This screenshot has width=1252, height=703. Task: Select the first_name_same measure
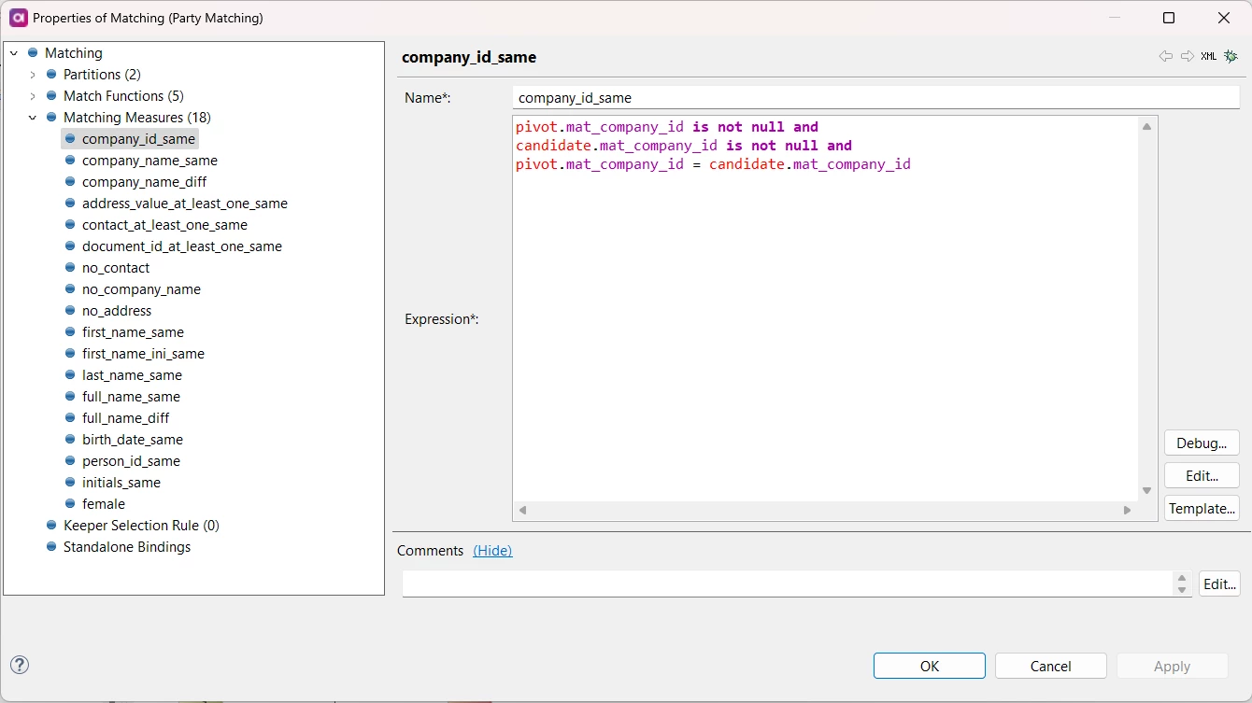133,332
